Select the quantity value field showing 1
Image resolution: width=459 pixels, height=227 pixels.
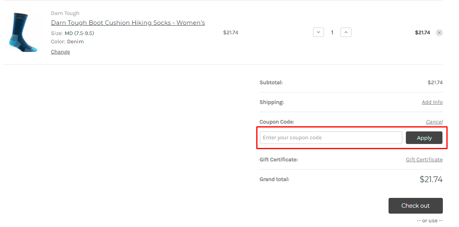coord(332,33)
